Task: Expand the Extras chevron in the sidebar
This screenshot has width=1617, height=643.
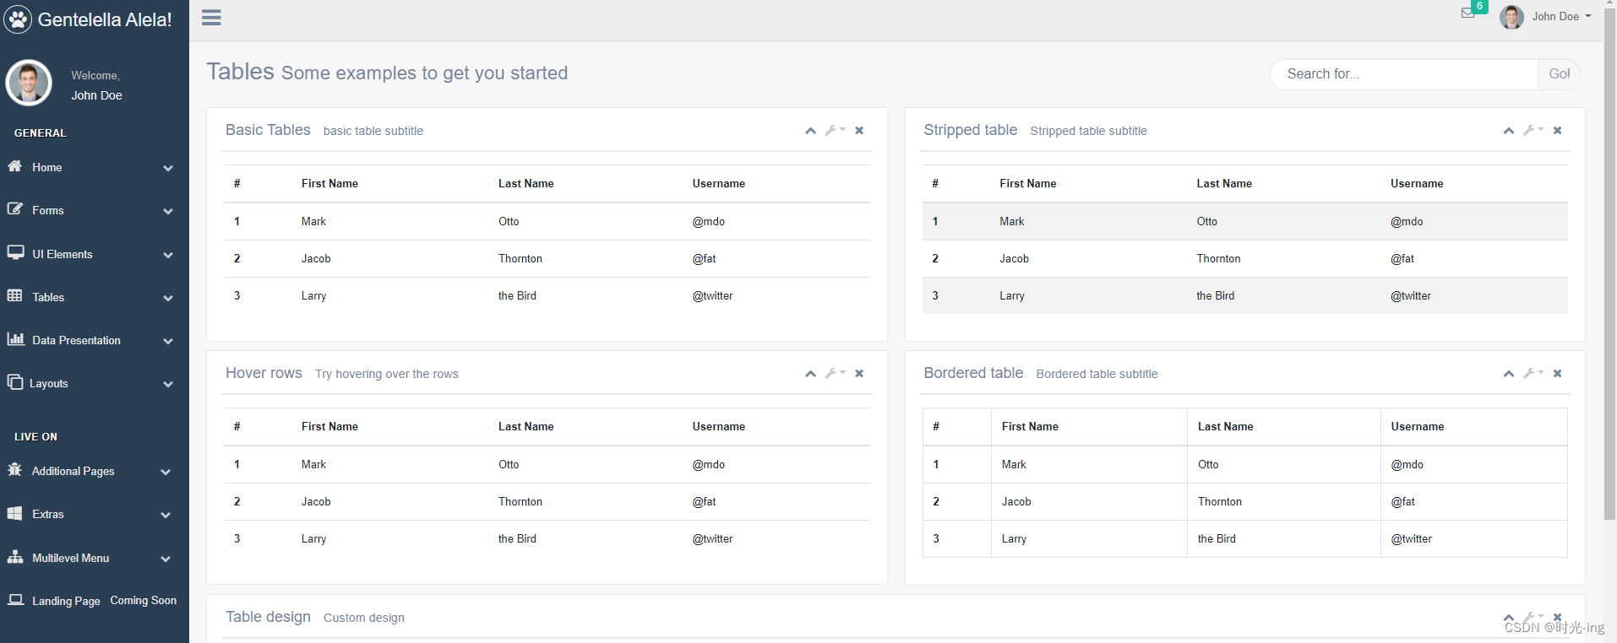Action: pos(166,515)
